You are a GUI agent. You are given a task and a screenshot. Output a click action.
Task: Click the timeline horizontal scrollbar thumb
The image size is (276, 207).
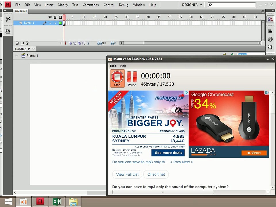[134, 43]
